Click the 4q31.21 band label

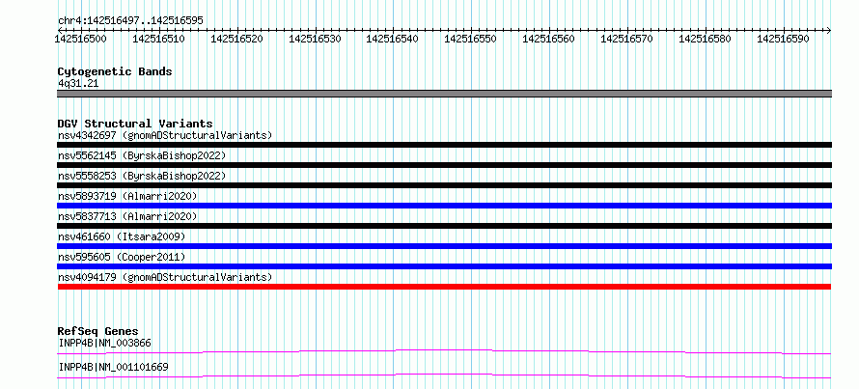point(78,84)
